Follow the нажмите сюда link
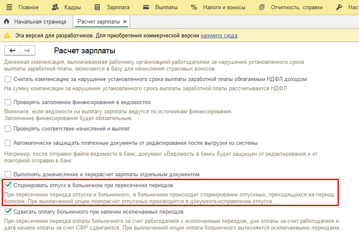The height and width of the screenshot is (235, 359). pyautogui.click(x=219, y=36)
